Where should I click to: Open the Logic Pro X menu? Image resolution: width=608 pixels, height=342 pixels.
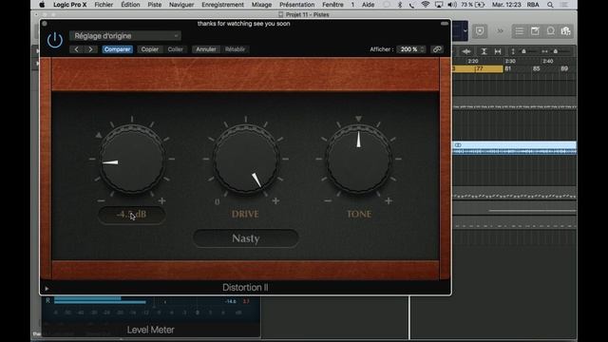coord(69,5)
